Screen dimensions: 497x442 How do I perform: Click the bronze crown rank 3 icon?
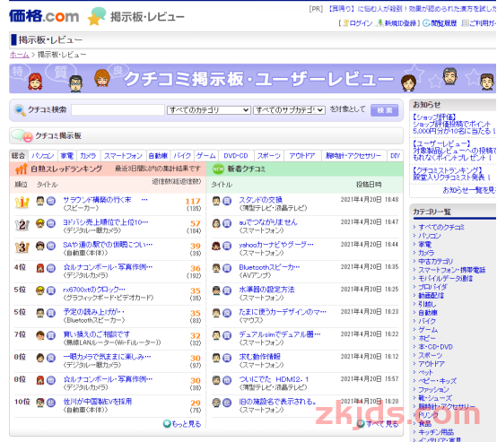[22, 247]
